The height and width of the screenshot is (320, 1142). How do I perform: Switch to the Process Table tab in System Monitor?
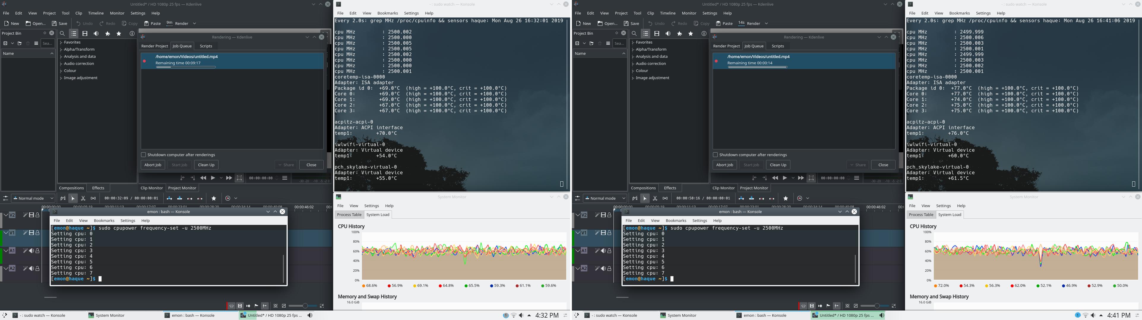tap(349, 215)
